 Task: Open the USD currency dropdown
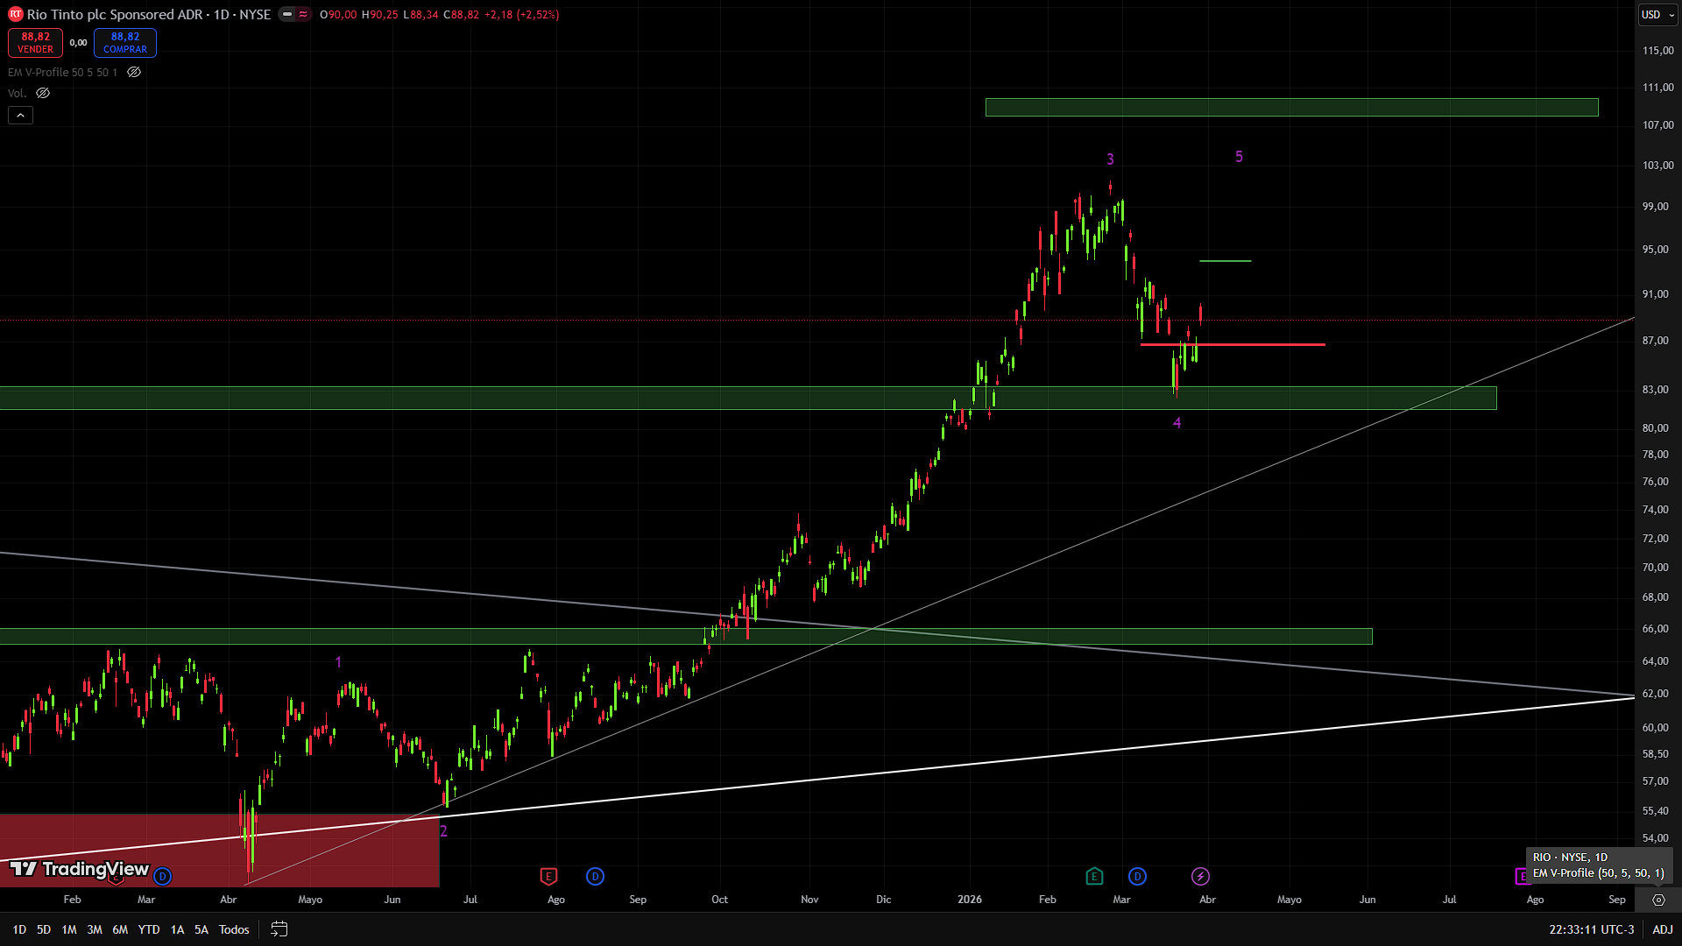1657,14
